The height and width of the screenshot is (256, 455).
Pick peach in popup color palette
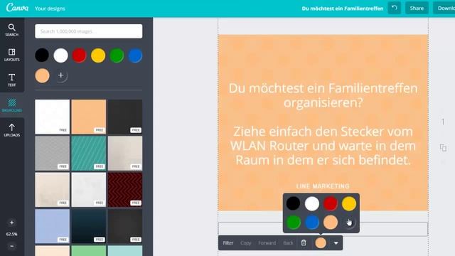pyautogui.click(x=331, y=223)
